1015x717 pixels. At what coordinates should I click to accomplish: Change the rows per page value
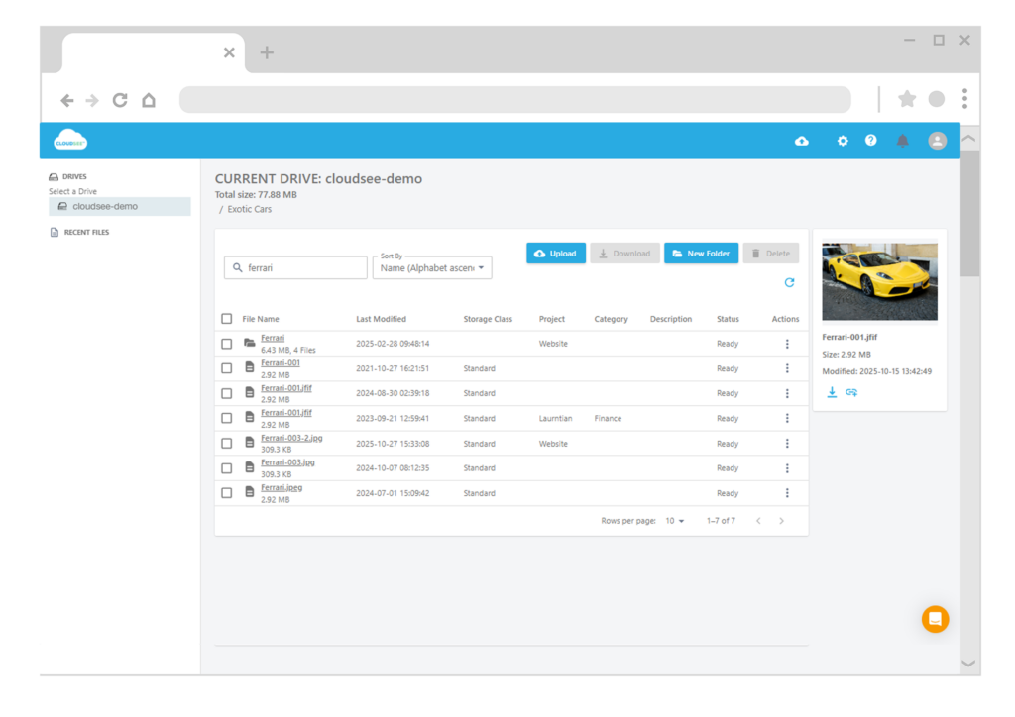[675, 520]
